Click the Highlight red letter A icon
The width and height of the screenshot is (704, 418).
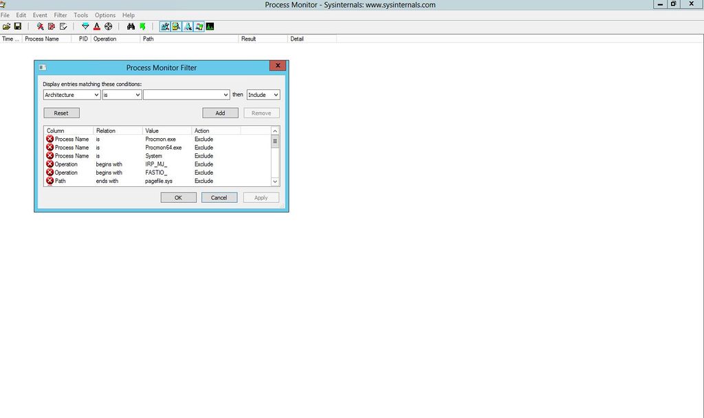point(97,26)
